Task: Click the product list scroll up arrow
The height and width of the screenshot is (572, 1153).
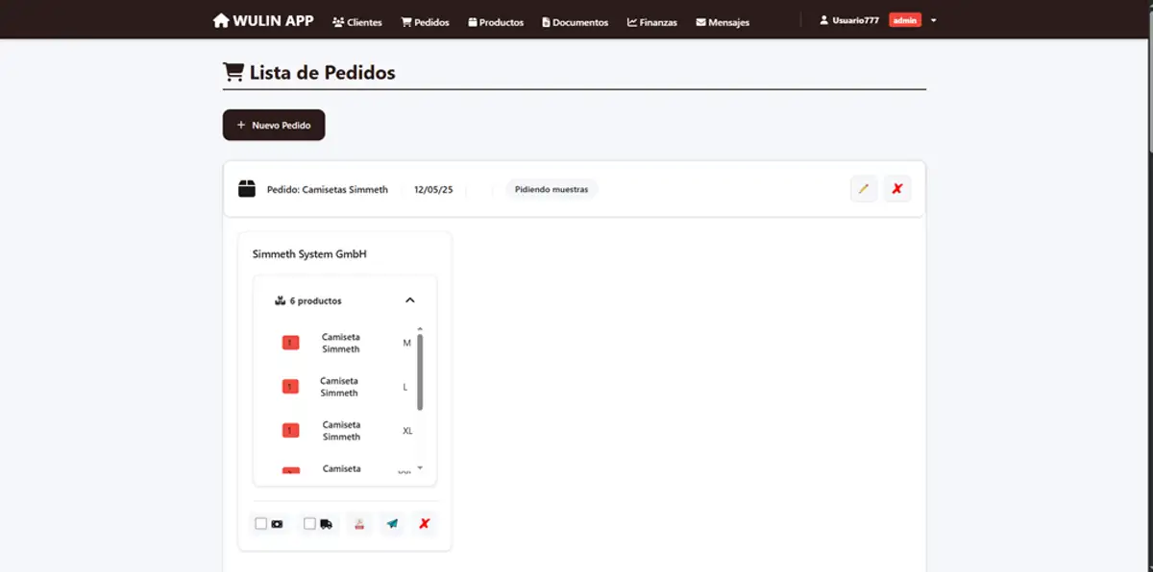Action: point(420,329)
